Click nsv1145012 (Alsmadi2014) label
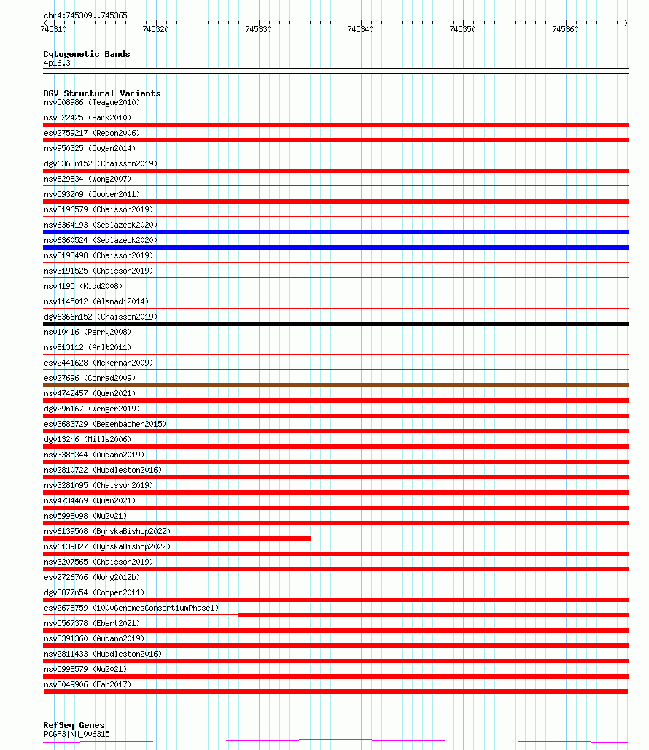 coord(96,301)
